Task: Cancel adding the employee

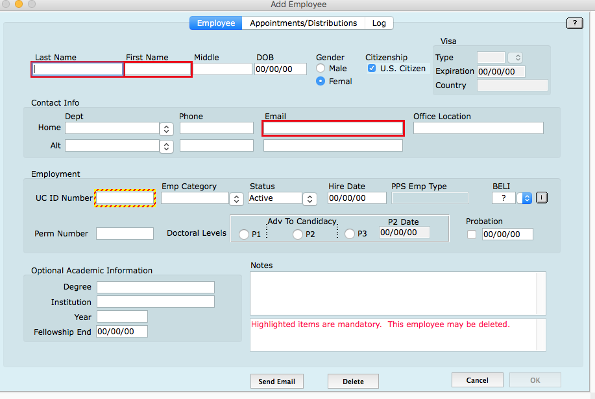Action: point(477,380)
